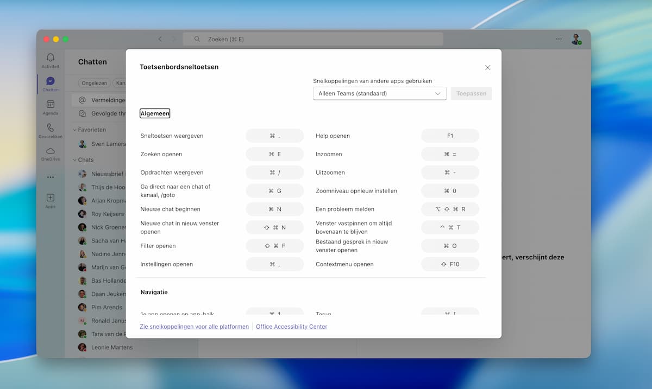Click 'Zie snelkoppelingen voor alle platformen' link
652x389 pixels.
click(194, 327)
